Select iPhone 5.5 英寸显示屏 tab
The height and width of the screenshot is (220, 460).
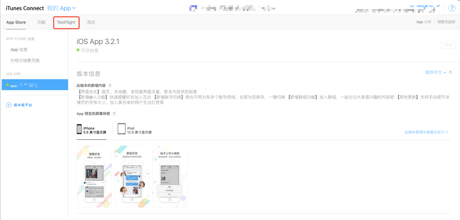tap(92, 130)
